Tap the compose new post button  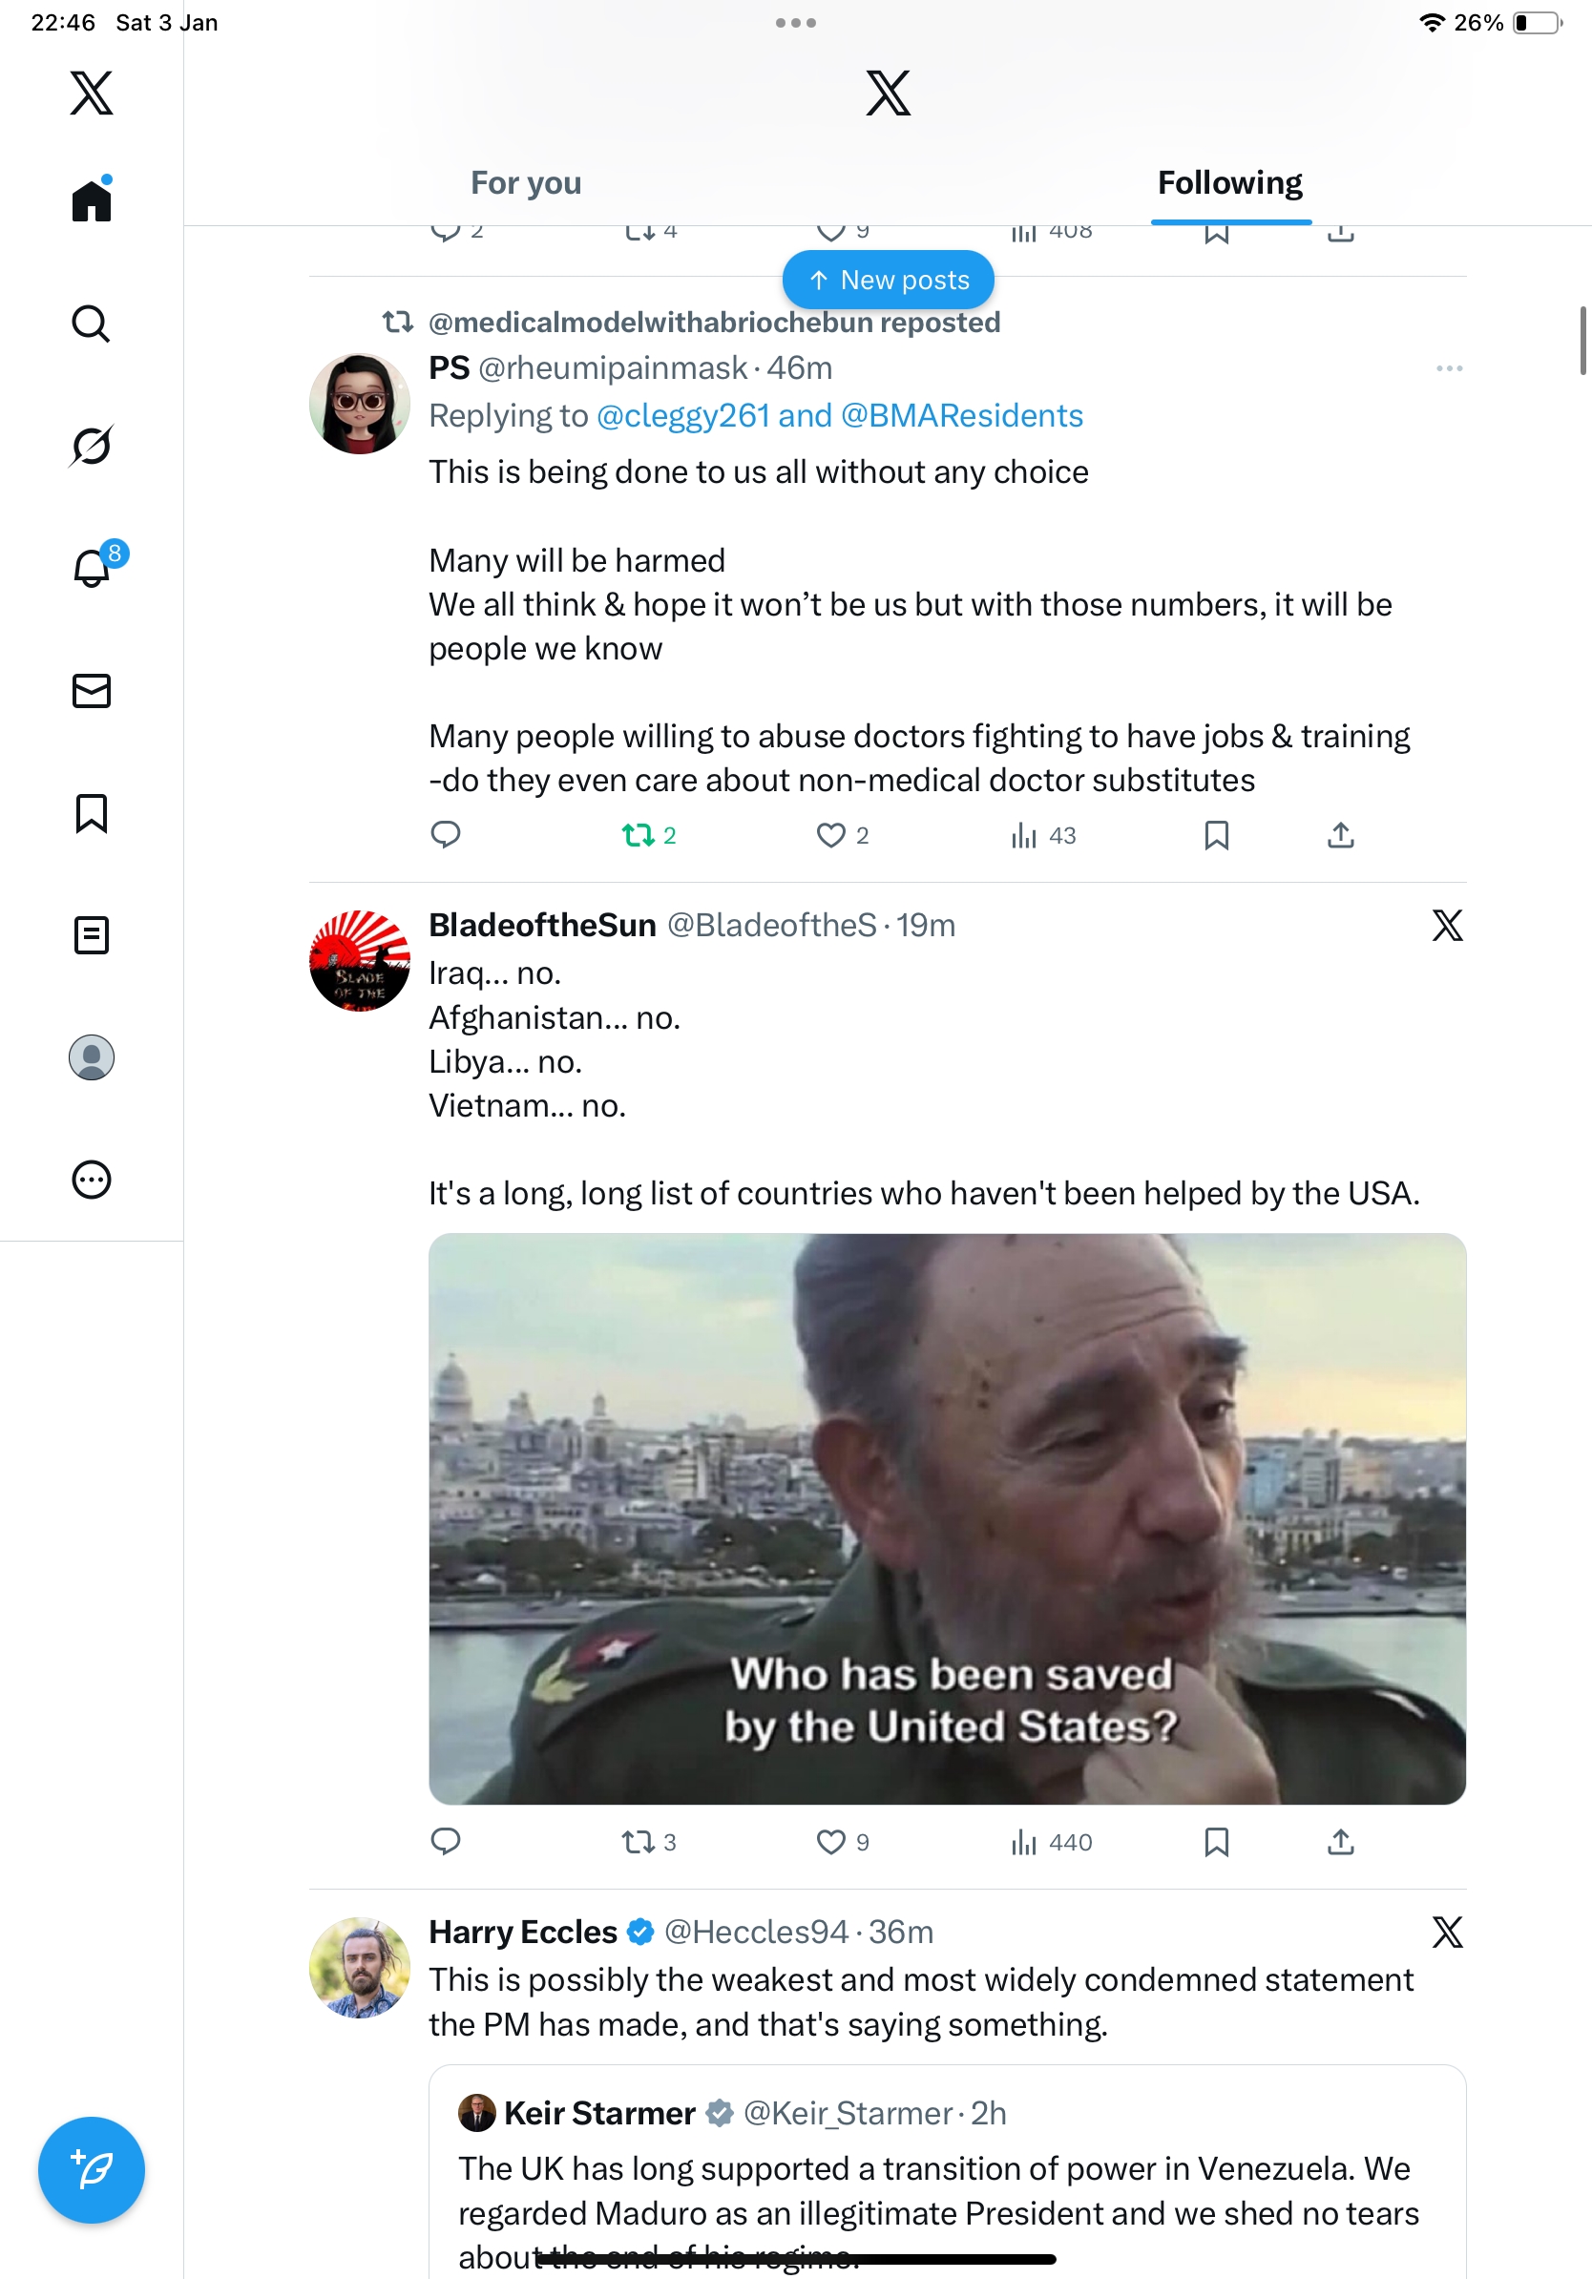click(92, 2169)
